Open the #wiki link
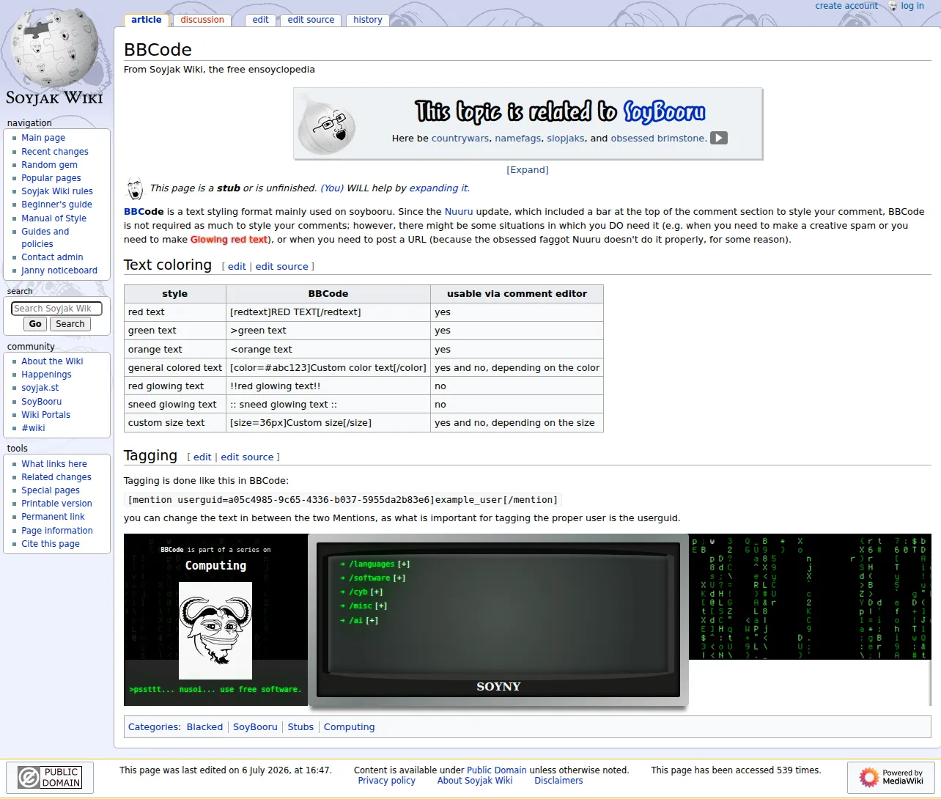 click(33, 428)
